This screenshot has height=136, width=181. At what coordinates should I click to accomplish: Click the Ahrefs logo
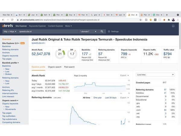[x=8, y=26]
